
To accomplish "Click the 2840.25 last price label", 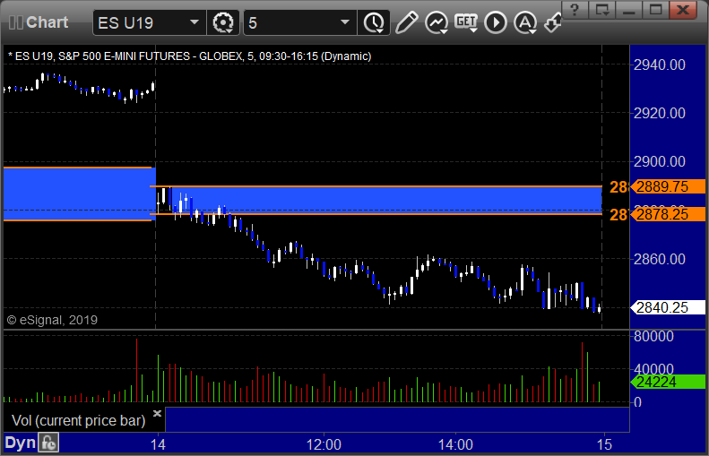I will pos(668,308).
